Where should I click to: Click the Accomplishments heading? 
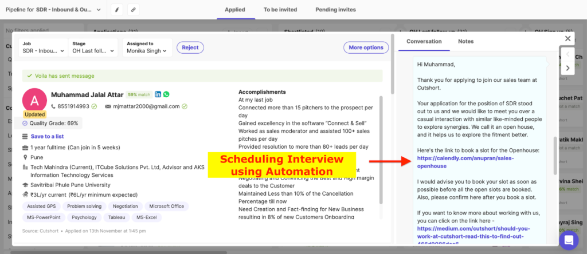[x=262, y=92]
